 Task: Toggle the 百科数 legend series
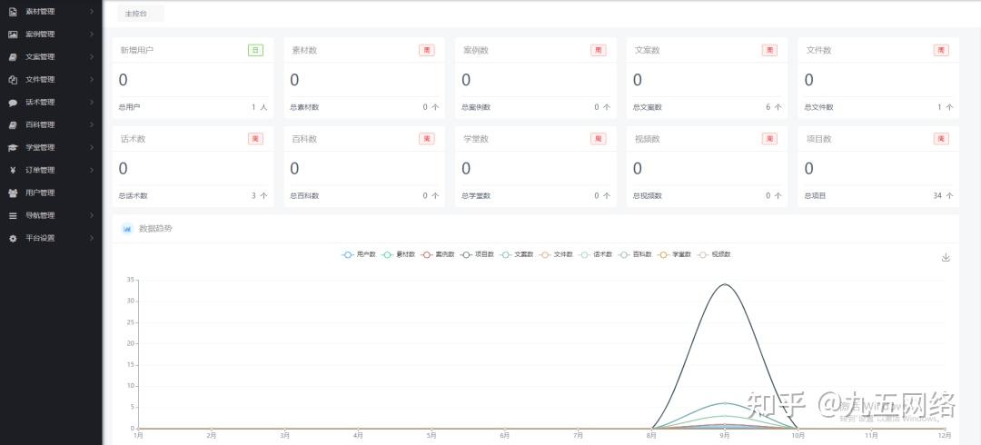634,254
